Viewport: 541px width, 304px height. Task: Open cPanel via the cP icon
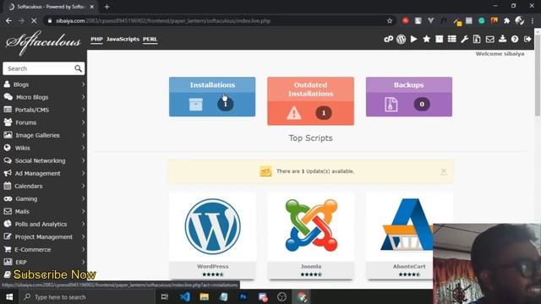click(389, 40)
